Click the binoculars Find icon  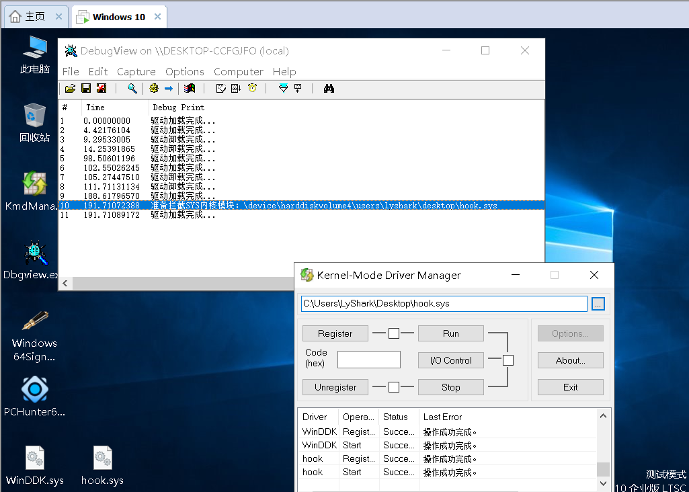pyautogui.click(x=329, y=88)
